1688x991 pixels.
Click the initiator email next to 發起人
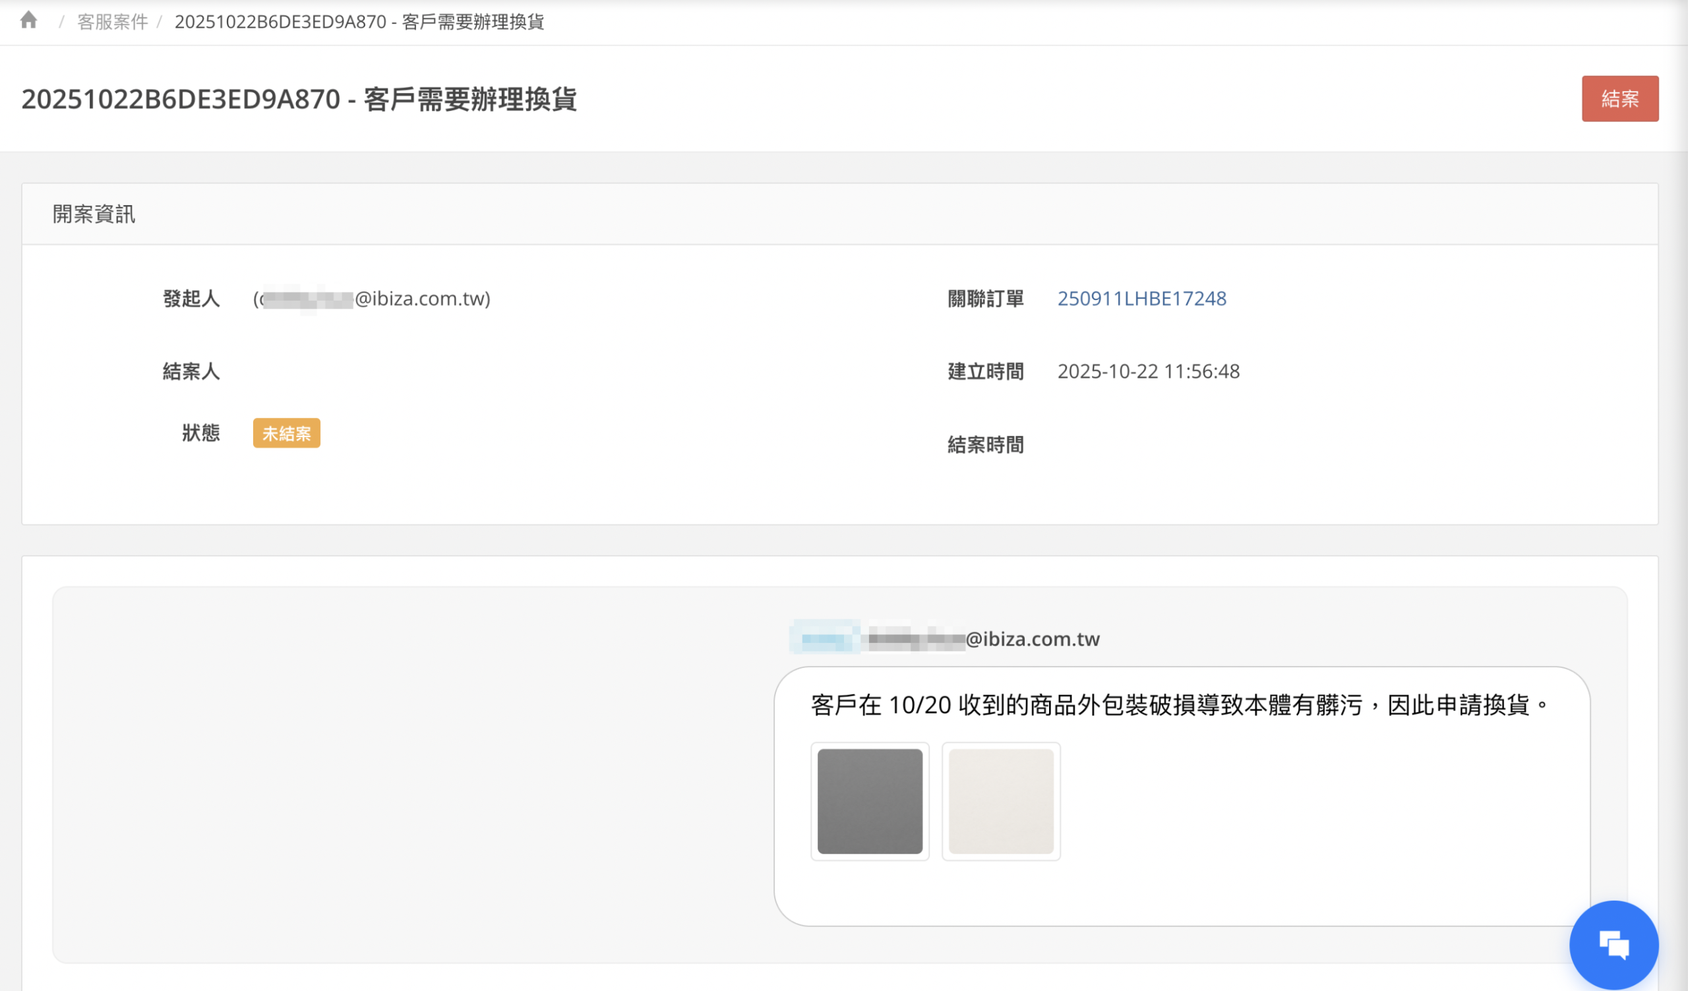(373, 299)
